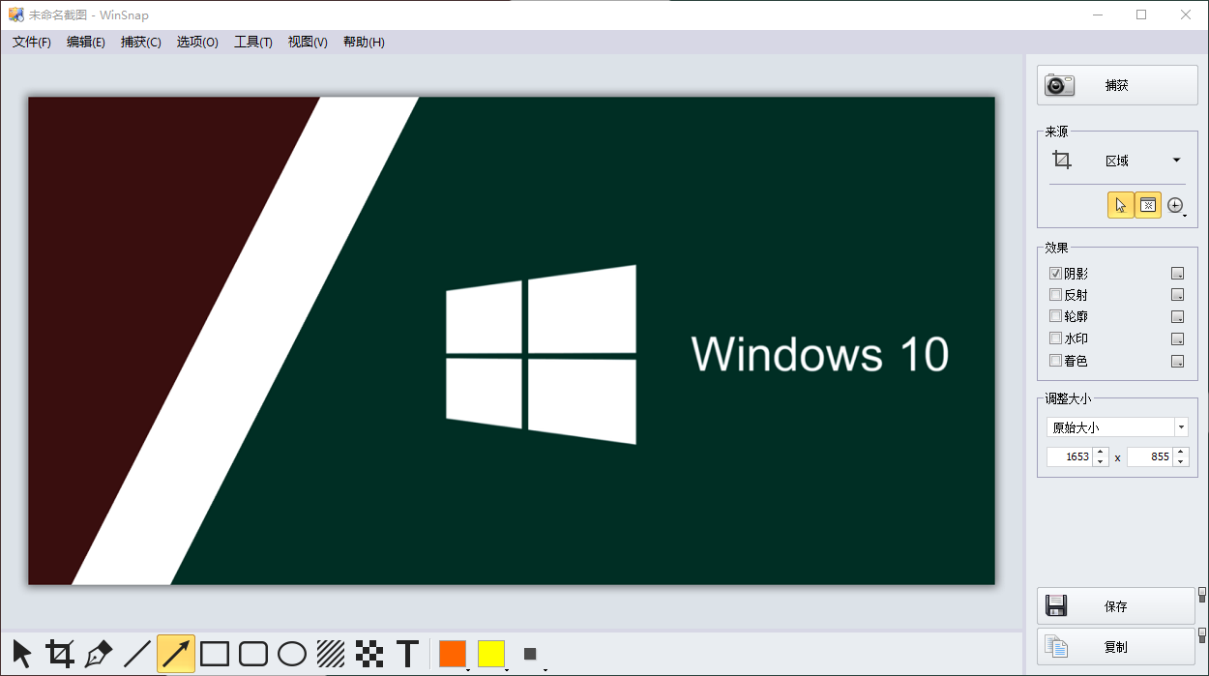Click the 复制 copy button
This screenshot has width=1209, height=676.
(1116, 647)
